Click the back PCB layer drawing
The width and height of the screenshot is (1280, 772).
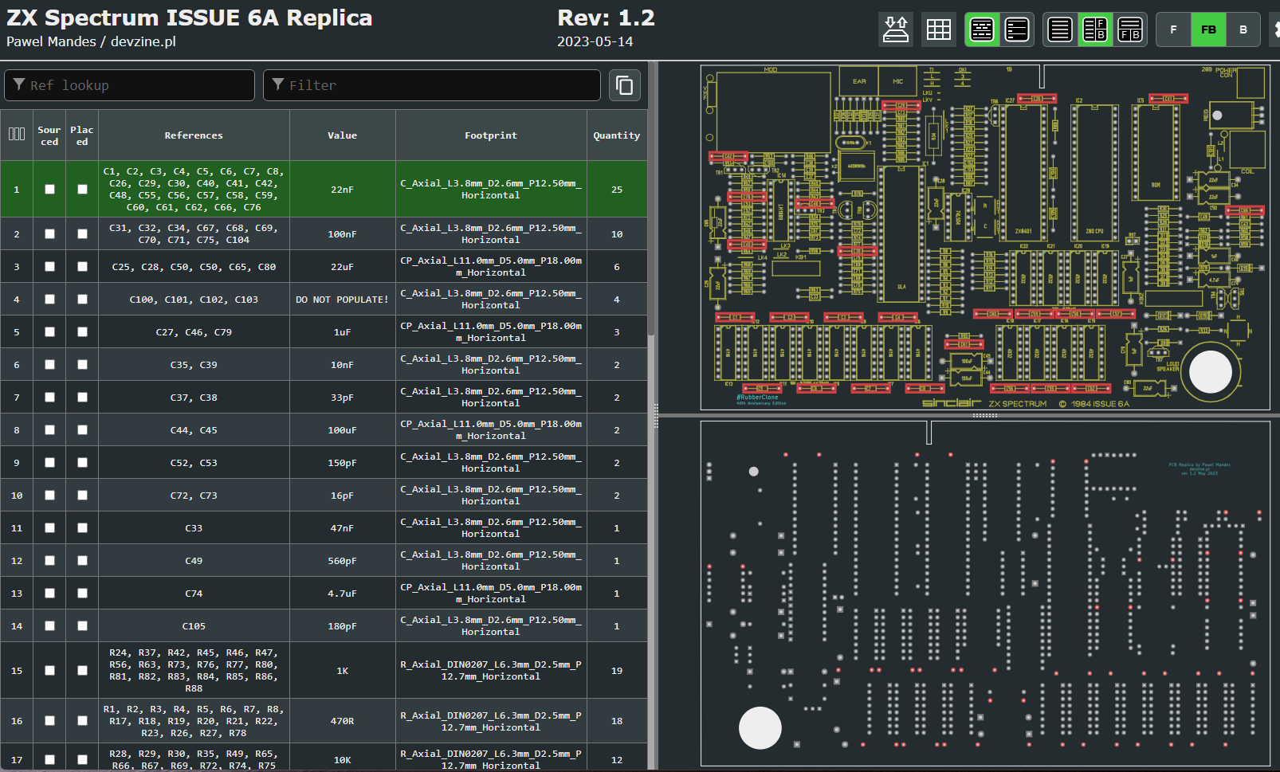pos(985,594)
